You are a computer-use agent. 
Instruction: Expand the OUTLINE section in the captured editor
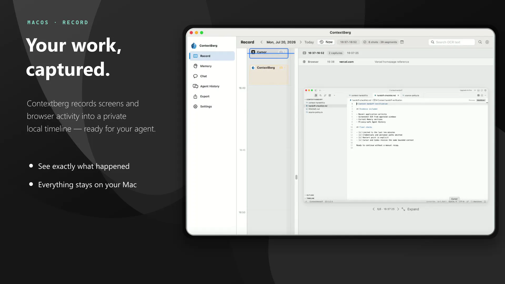[x=310, y=195]
